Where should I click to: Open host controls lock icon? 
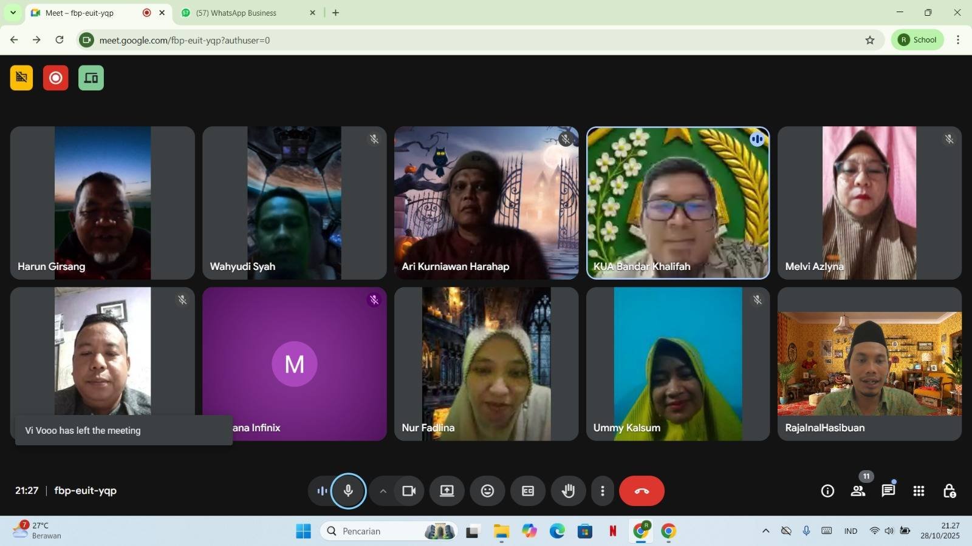(949, 491)
